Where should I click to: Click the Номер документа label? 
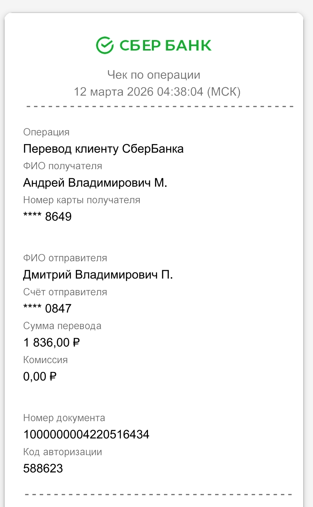[64, 418]
